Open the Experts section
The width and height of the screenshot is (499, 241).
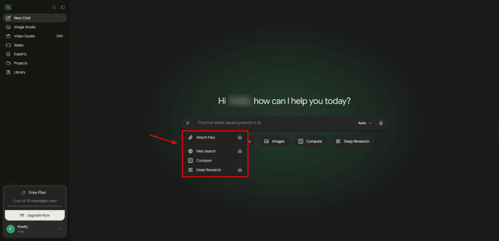pos(35,54)
